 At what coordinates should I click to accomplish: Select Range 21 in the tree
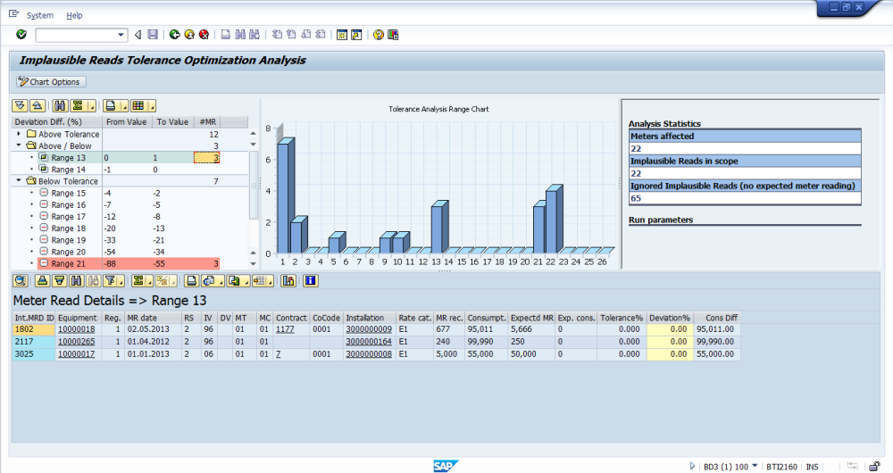68,264
